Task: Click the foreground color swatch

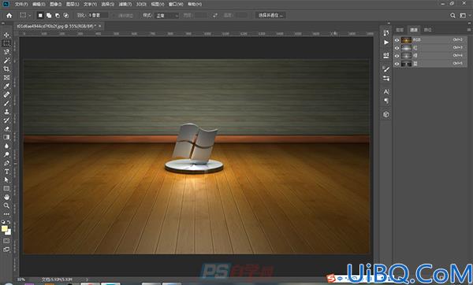Action: [x=5, y=228]
